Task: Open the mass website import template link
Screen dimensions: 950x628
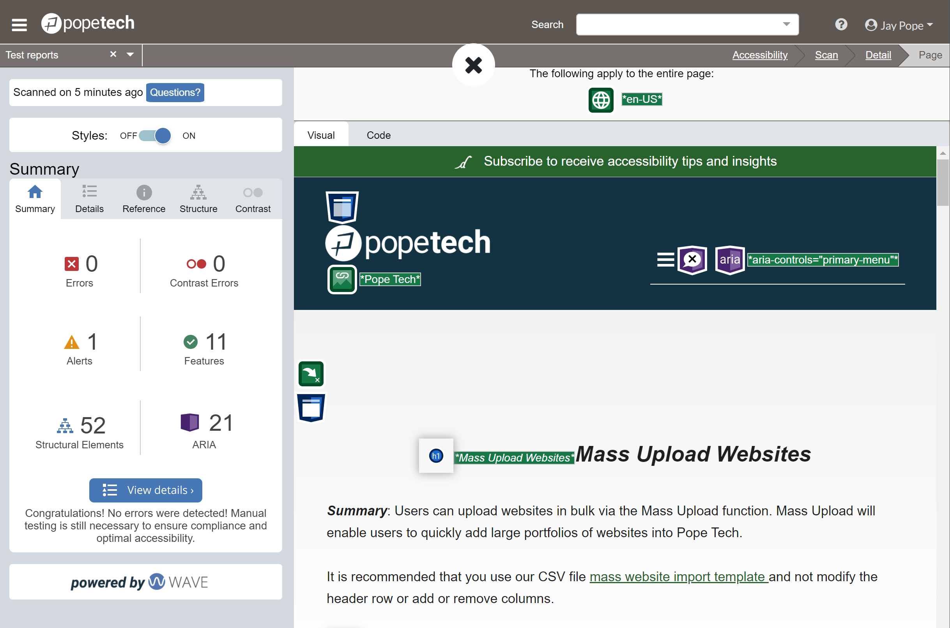Action: [x=678, y=576]
